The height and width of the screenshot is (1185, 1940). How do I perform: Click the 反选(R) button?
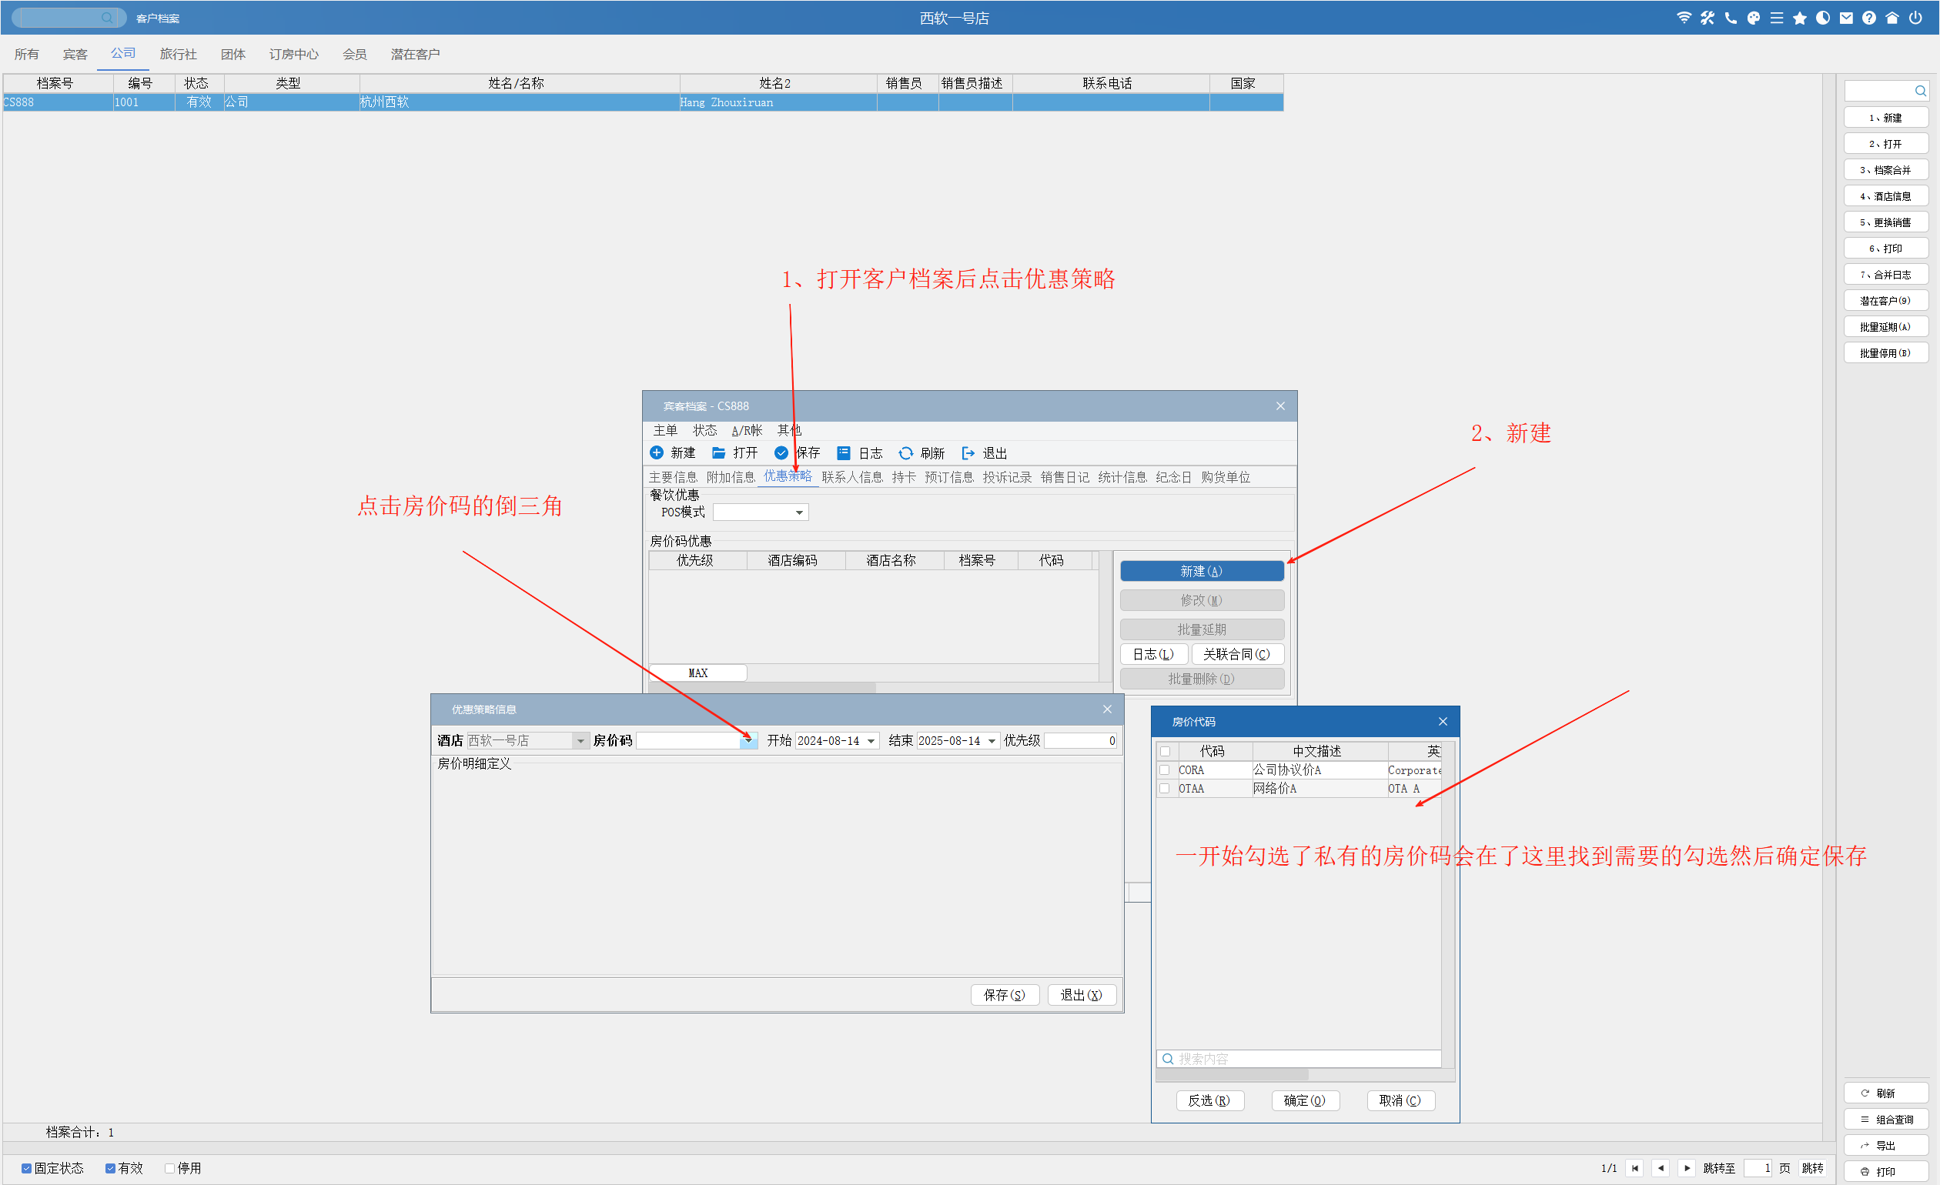point(1209,1100)
